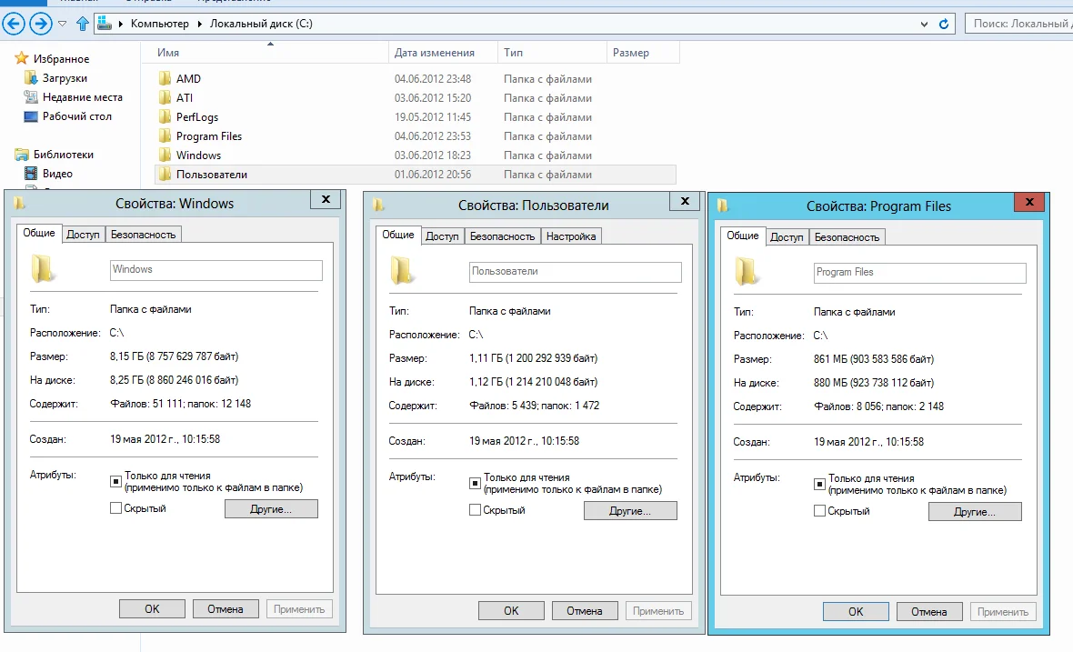
Task: Toggle Скрытый checkbox in Windows properties
Action: 115,508
